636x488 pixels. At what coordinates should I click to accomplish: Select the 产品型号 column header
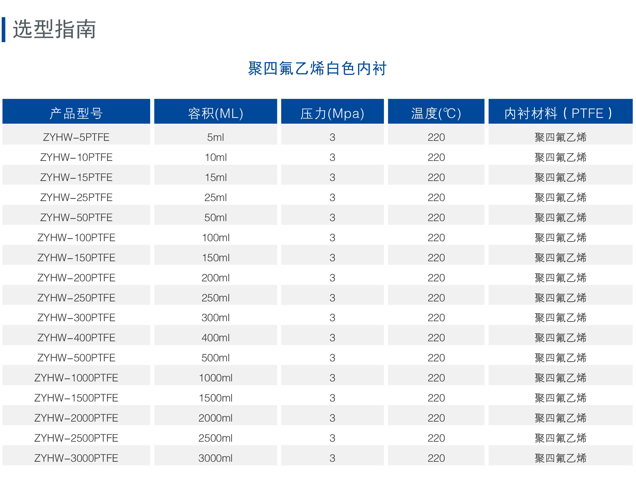click(x=76, y=113)
